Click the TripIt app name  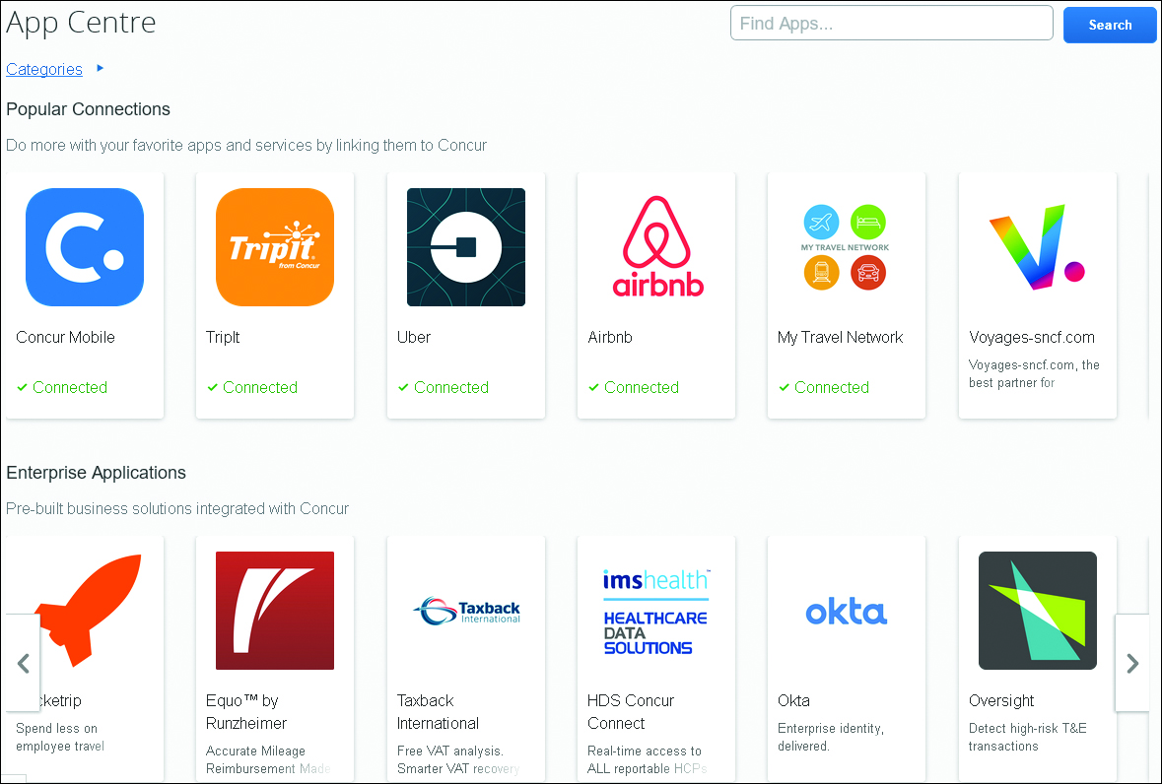tap(223, 337)
